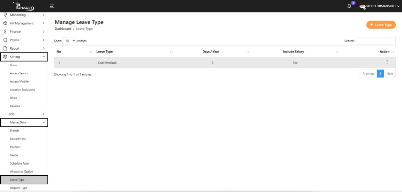Image resolution: width=402 pixels, height=192 pixels.
Task: Click the Finance dollar icon
Action: point(5,32)
